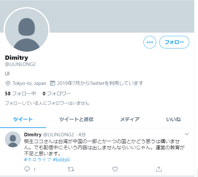This screenshot has width=198, height=177.
Task: Open the three-dot more options button
Action: (150, 42)
